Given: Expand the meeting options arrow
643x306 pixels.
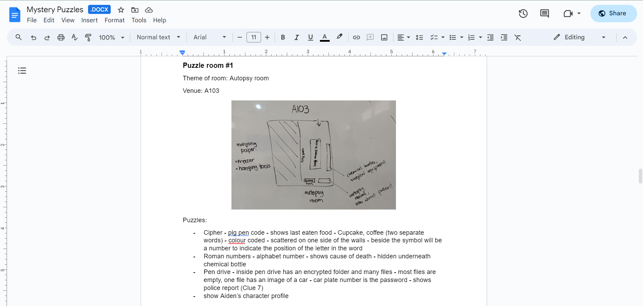Looking at the screenshot, I should coord(579,14).
